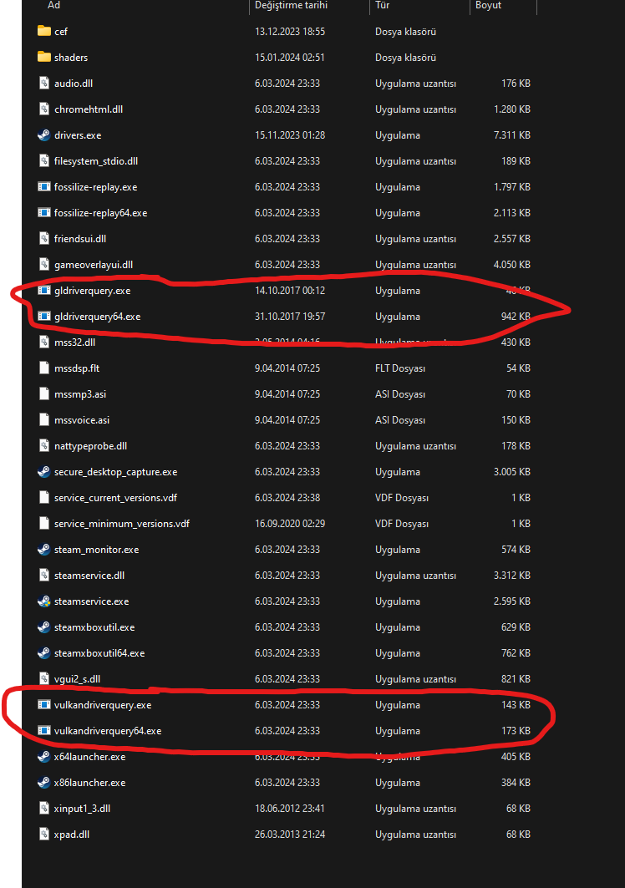The width and height of the screenshot is (625, 888).
Task: Click the type cell of service_current_versions.vdf
Action: point(402,498)
